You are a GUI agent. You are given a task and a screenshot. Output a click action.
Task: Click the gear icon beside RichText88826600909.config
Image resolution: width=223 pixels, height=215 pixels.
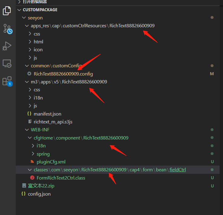click(29, 74)
